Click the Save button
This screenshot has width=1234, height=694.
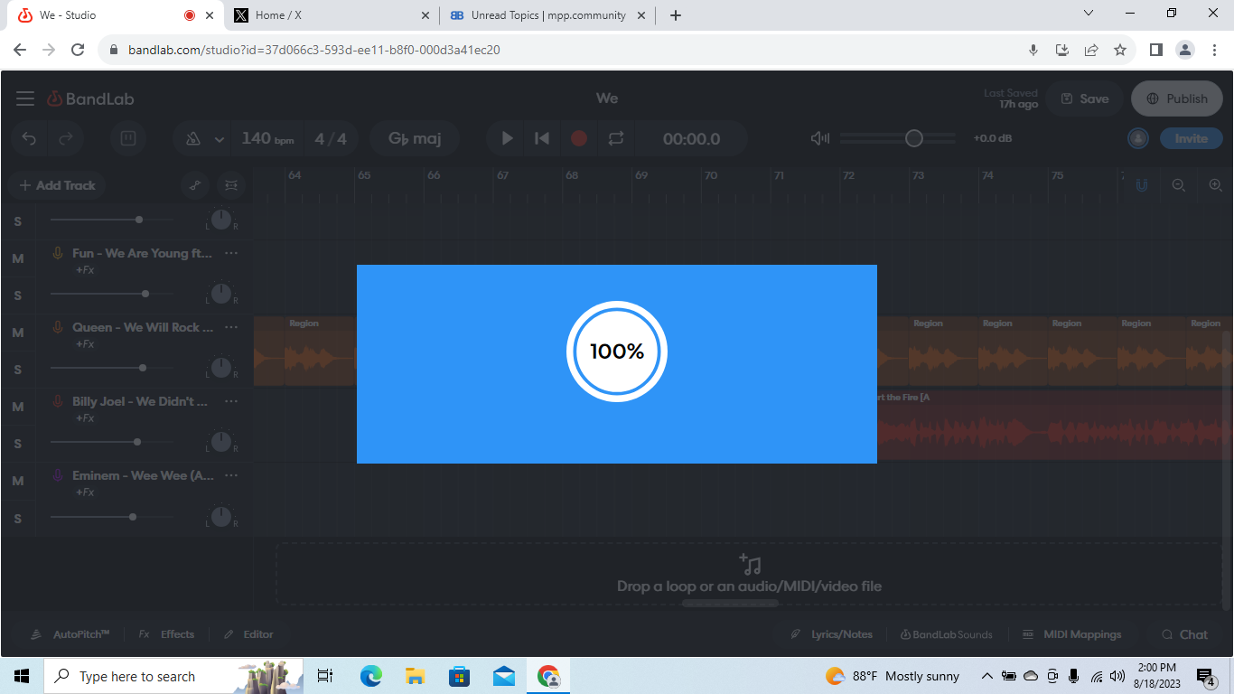pos(1085,98)
